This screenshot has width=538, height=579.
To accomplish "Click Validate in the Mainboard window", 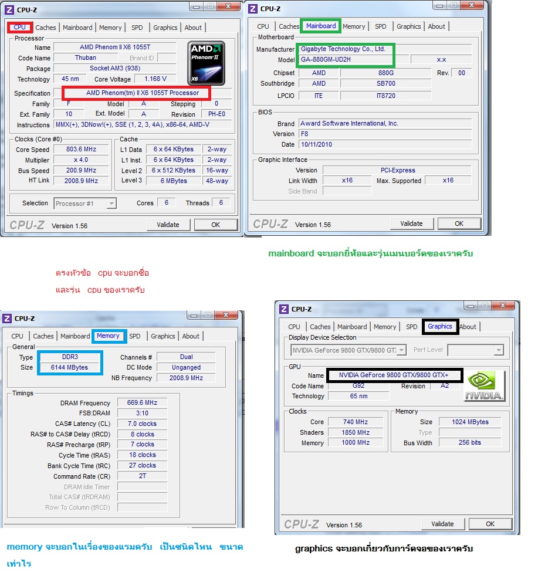I will click(x=411, y=224).
